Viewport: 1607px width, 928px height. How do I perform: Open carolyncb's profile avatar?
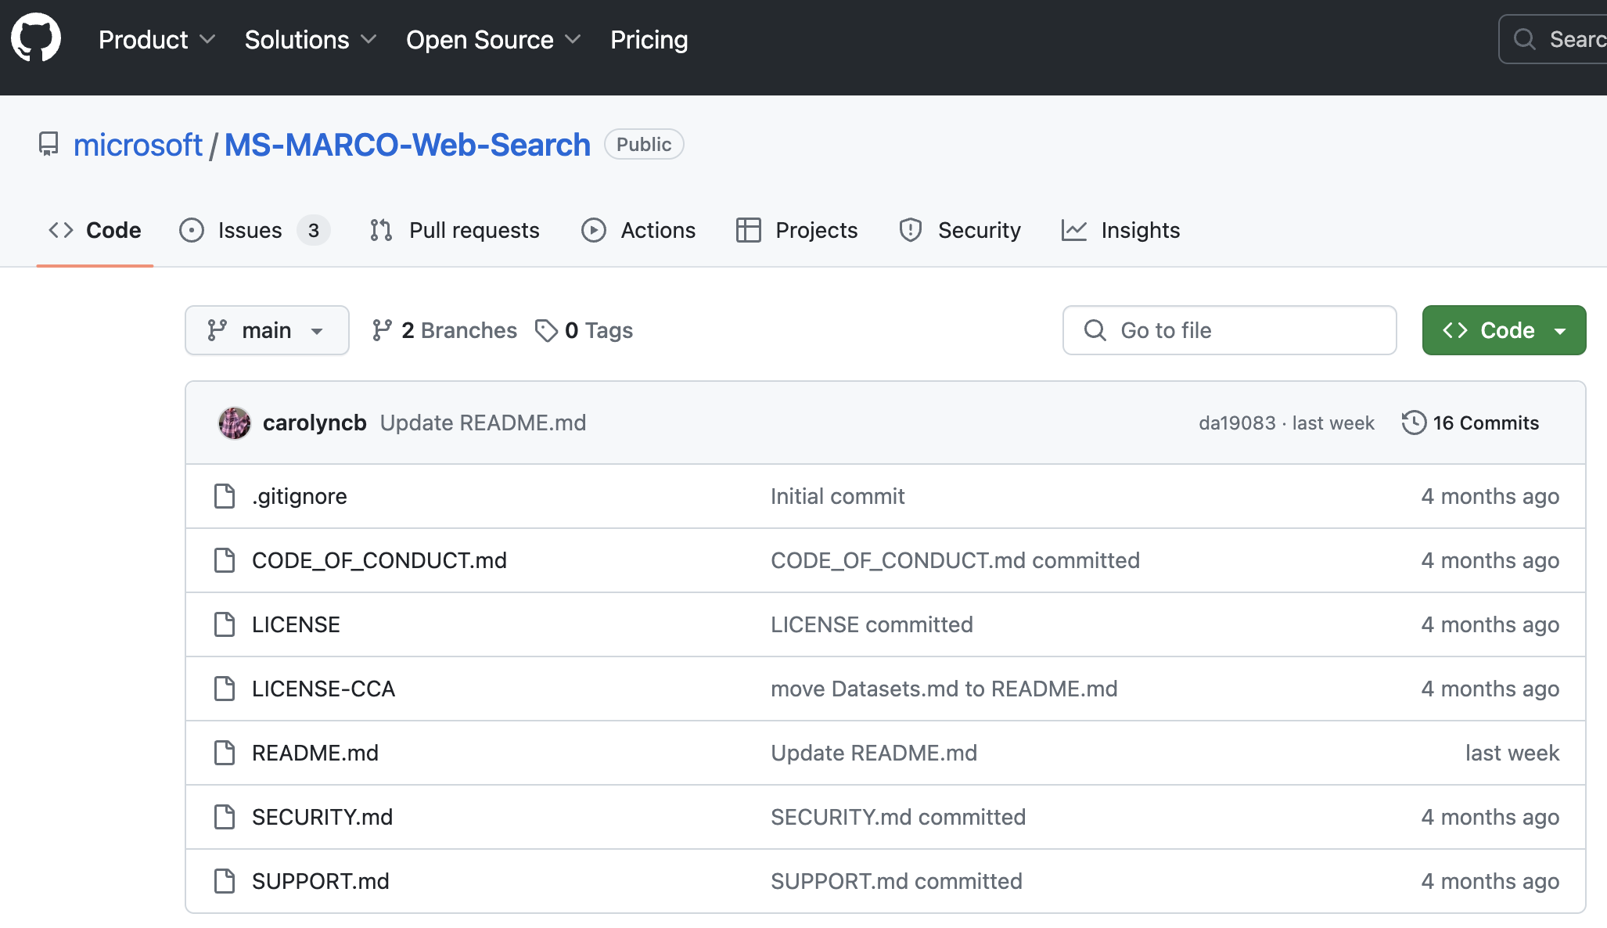tap(233, 423)
